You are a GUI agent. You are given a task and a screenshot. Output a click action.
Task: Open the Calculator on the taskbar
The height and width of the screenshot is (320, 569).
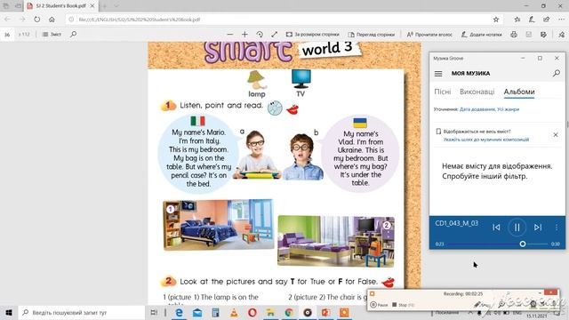tap(215, 312)
